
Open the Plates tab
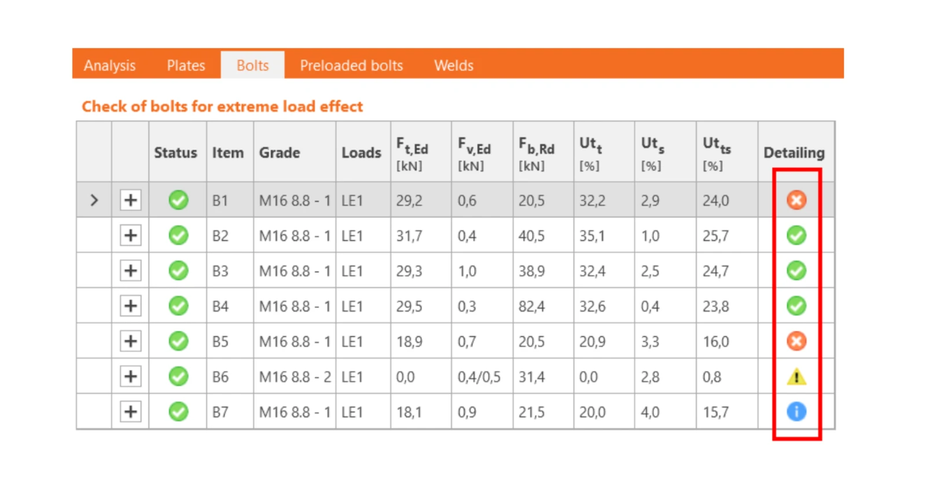pyautogui.click(x=186, y=65)
